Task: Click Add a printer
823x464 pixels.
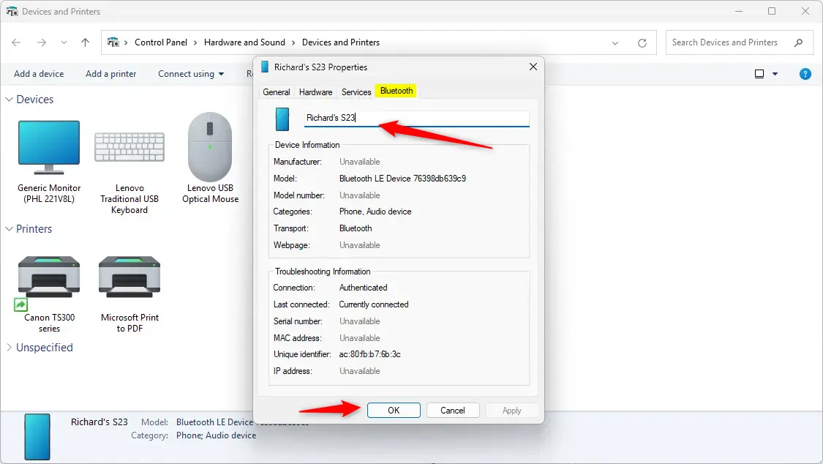Action: coord(110,74)
